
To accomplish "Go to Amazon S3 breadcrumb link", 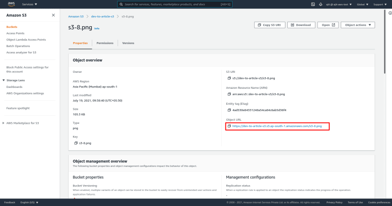I will pos(76,16).
